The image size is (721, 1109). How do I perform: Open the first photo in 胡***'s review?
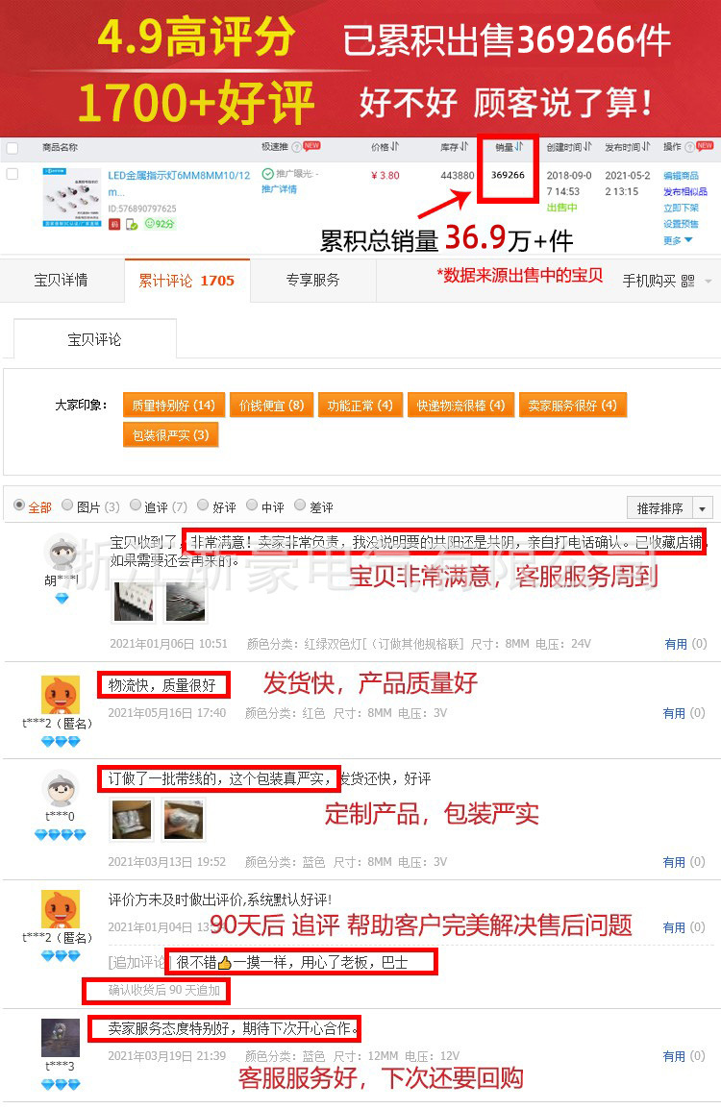tap(133, 602)
